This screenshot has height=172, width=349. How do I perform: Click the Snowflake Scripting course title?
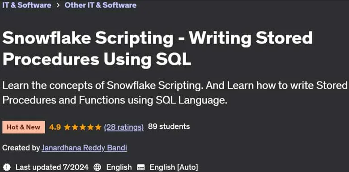(x=157, y=49)
